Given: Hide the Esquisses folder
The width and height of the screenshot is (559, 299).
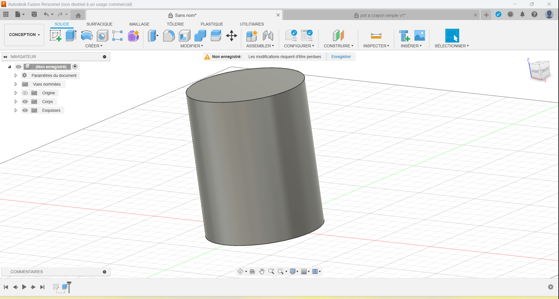Looking at the screenshot, I should tap(25, 110).
